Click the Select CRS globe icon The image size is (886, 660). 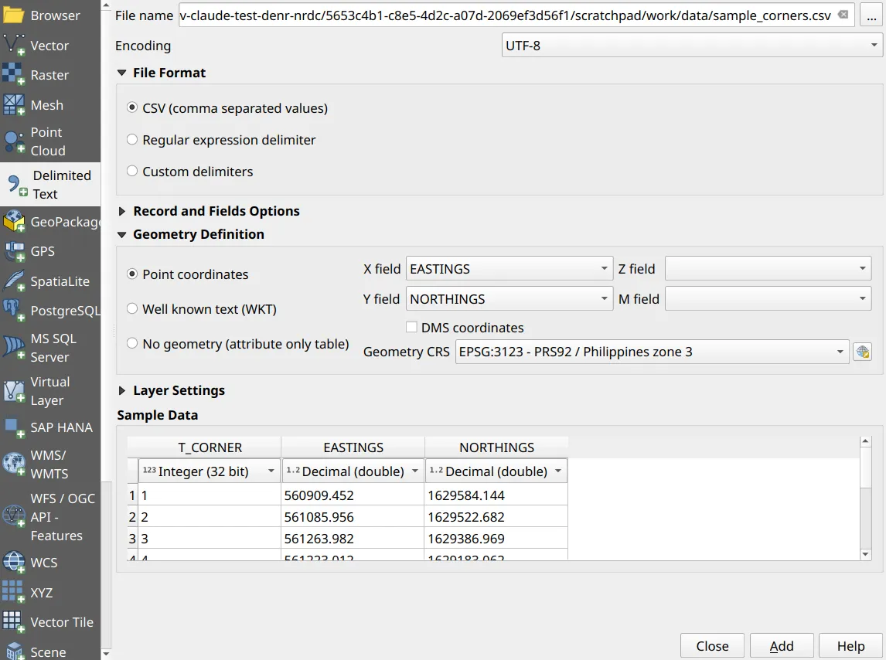point(862,352)
